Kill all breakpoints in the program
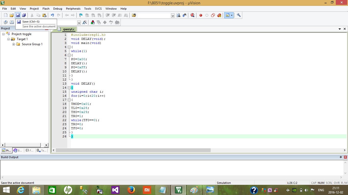The height and width of the screenshot is (195, 348). click(219, 15)
